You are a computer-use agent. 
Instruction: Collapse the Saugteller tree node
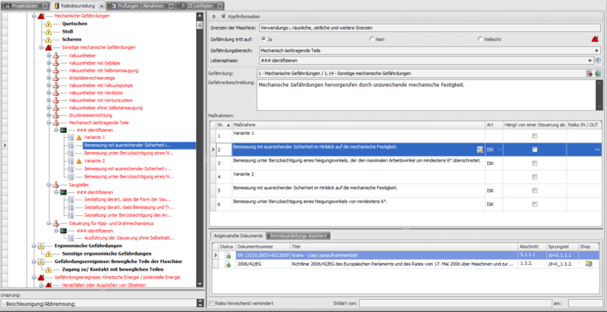click(x=49, y=185)
